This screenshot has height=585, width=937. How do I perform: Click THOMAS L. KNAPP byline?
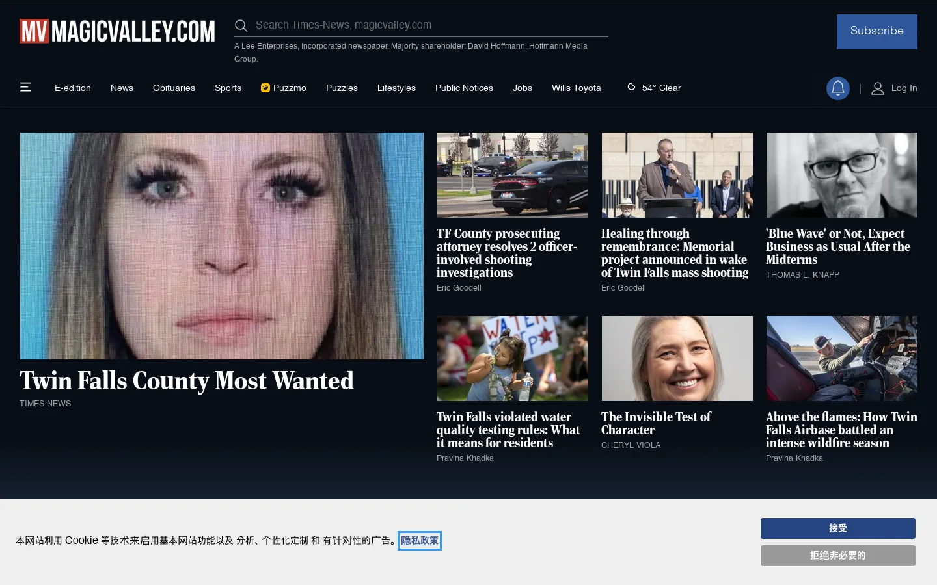coord(802,274)
